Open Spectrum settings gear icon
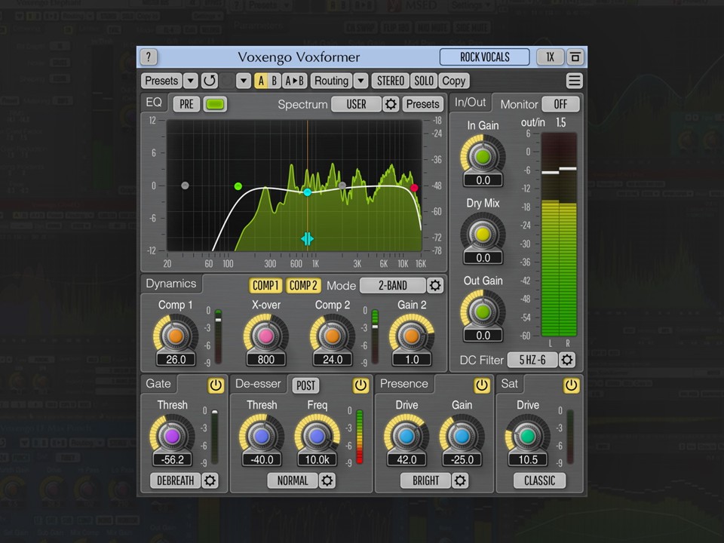Screen dimensions: 724x543 click(x=391, y=104)
